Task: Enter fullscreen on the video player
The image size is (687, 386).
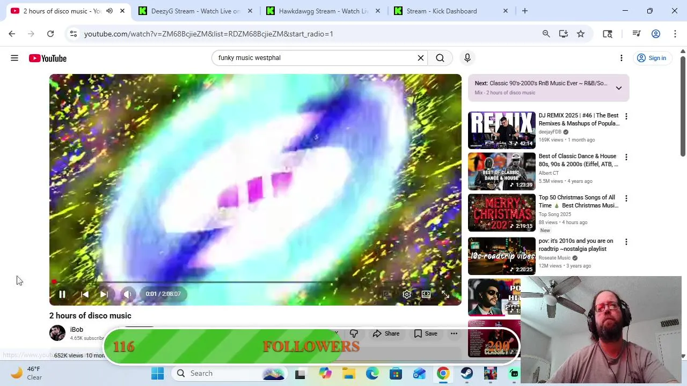Action: pyautogui.click(x=445, y=294)
